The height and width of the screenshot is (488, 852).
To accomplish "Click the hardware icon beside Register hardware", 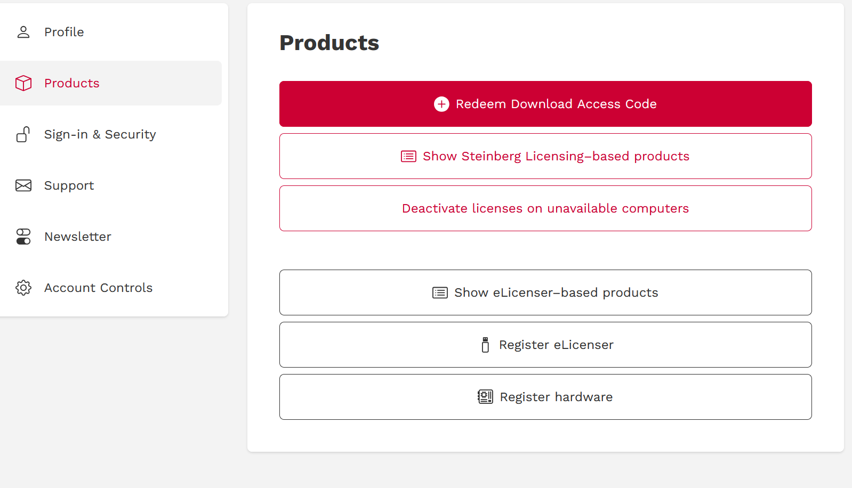I will tap(485, 397).
